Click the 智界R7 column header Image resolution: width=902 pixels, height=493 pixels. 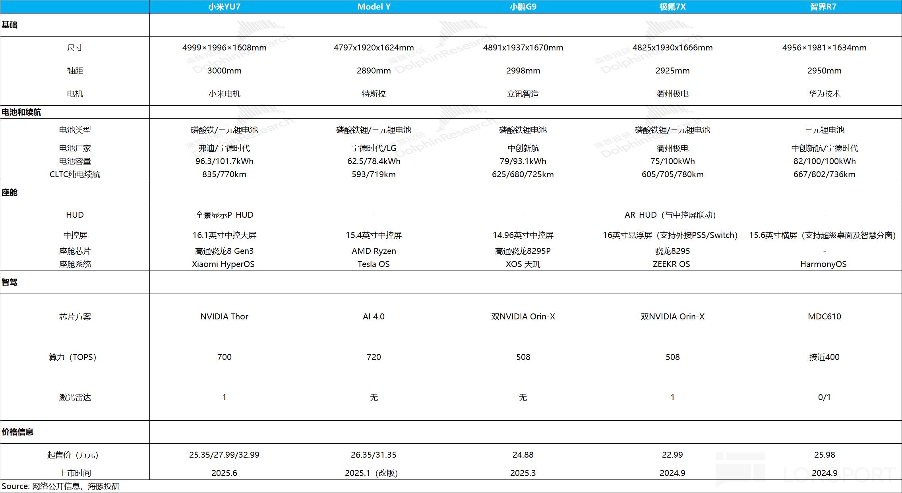click(x=823, y=7)
